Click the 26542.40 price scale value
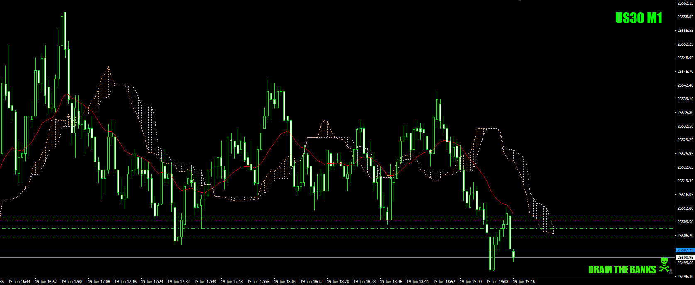Viewport: 695px width, 285px height. click(x=685, y=85)
